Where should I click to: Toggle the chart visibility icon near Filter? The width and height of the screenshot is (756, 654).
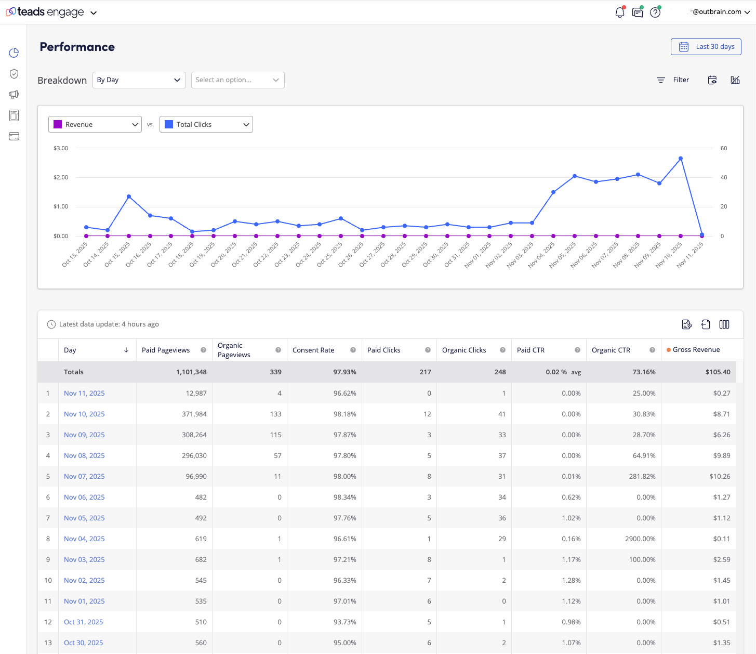(x=735, y=80)
